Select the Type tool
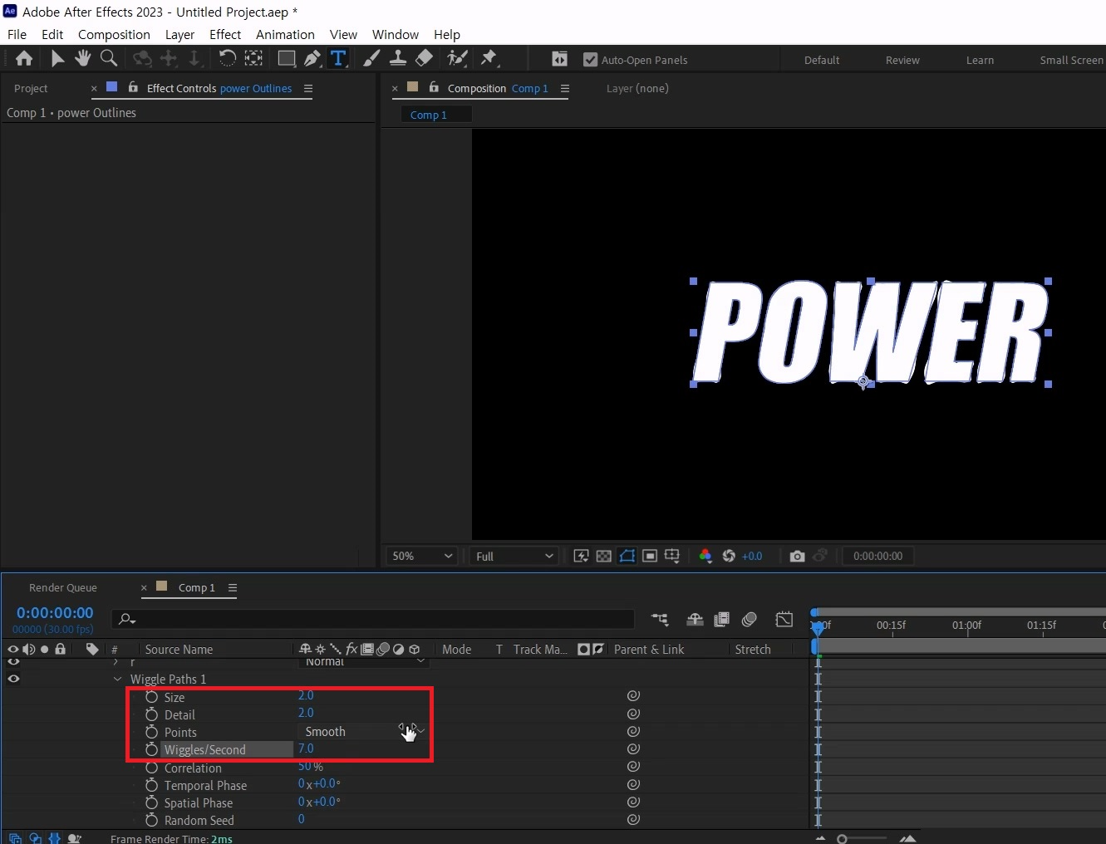This screenshot has width=1106, height=844. pos(338,59)
